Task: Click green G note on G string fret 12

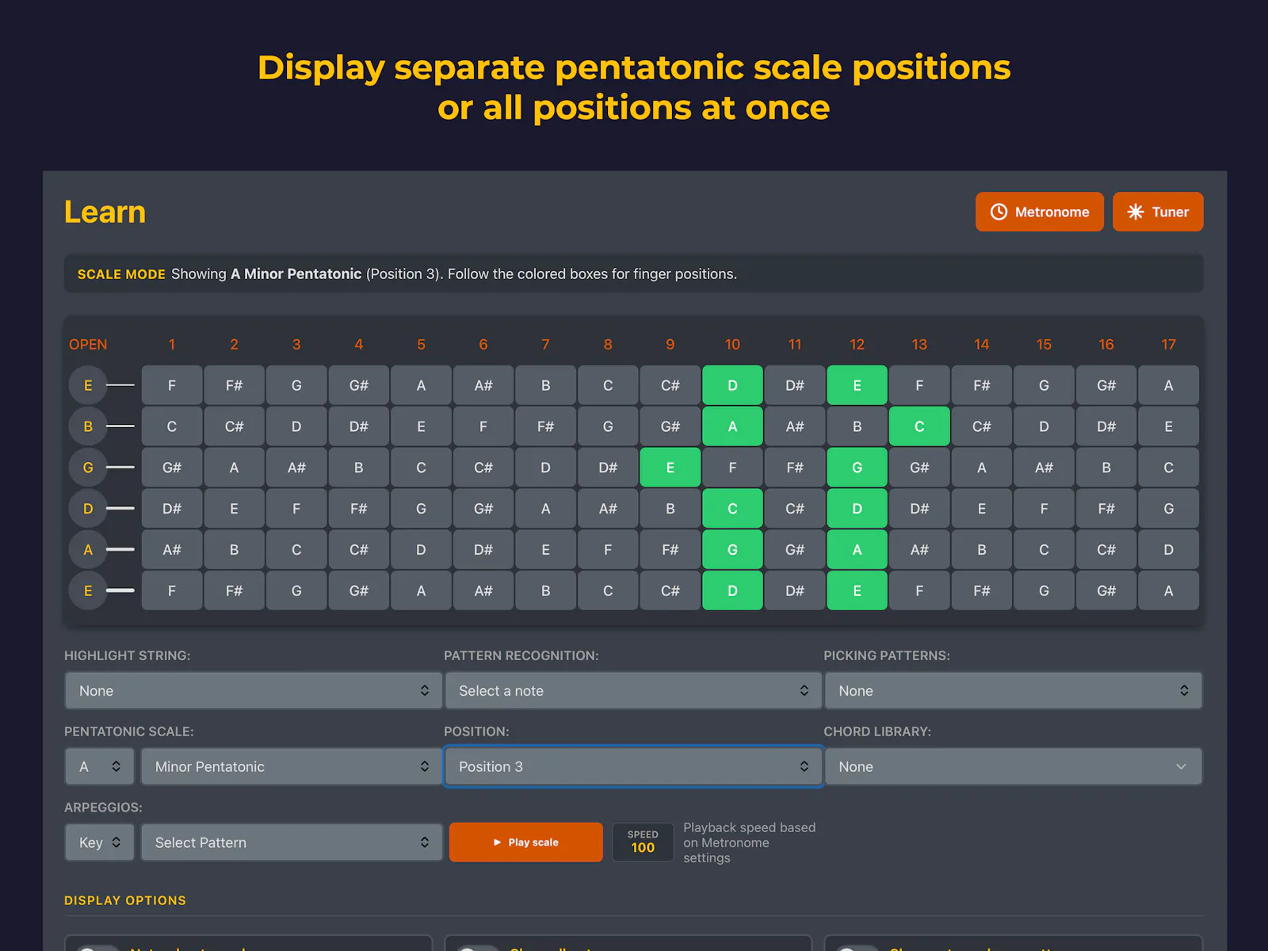Action: pos(857,468)
